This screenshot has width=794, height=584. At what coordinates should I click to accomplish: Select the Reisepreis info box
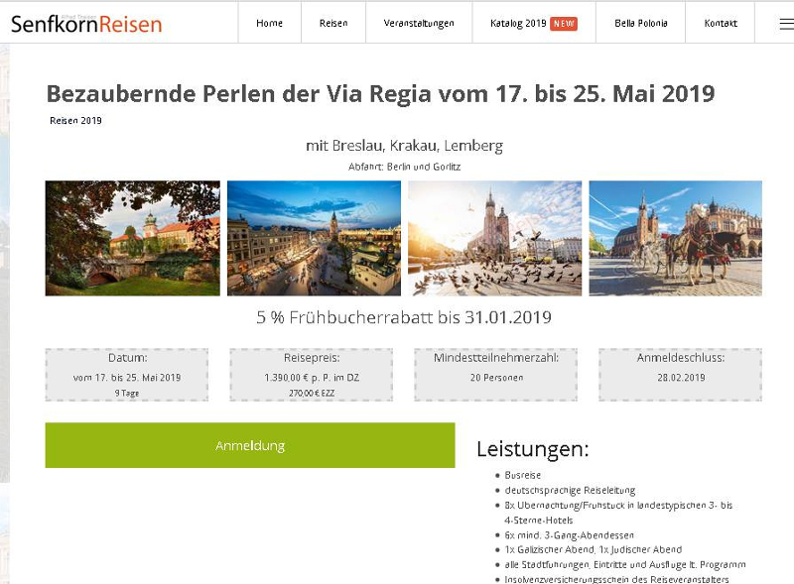coord(312,375)
